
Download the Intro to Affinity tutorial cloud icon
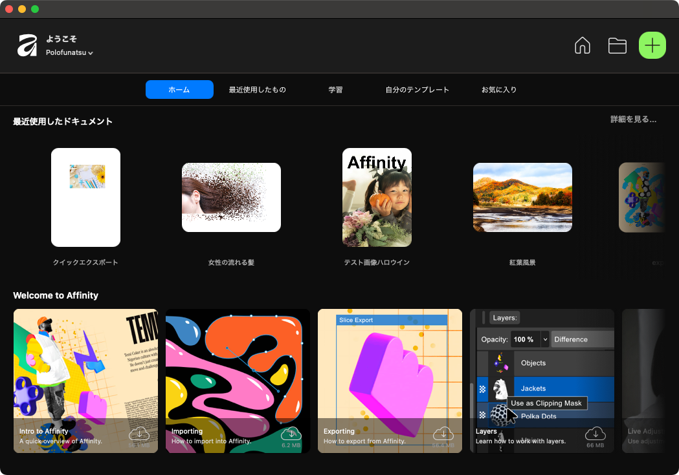pyautogui.click(x=139, y=434)
